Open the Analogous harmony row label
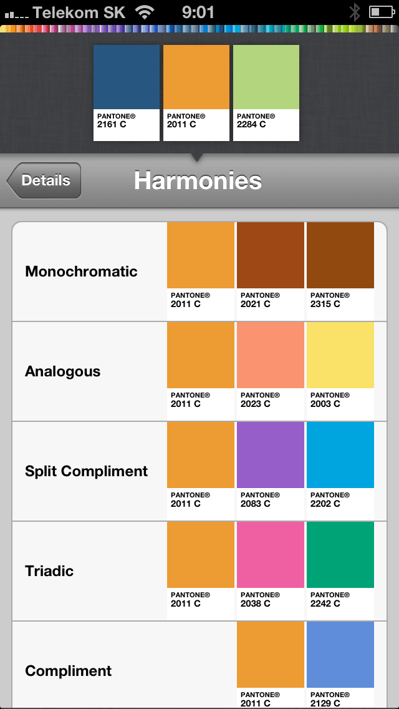 coord(62,371)
